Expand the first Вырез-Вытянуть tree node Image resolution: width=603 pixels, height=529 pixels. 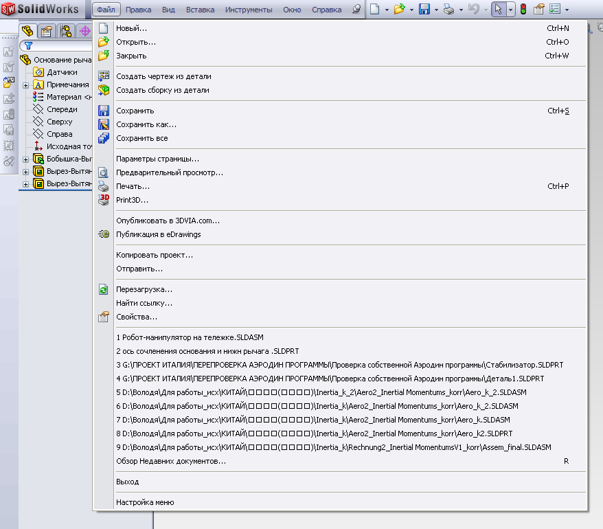point(26,172)
